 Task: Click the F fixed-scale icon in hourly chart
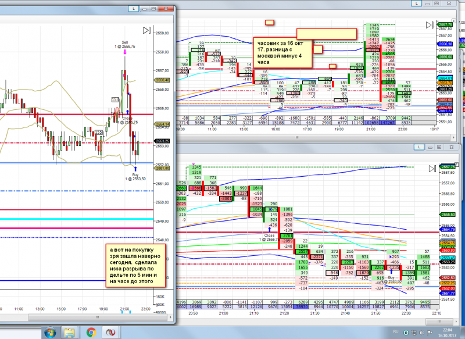(x=455, y=21)
